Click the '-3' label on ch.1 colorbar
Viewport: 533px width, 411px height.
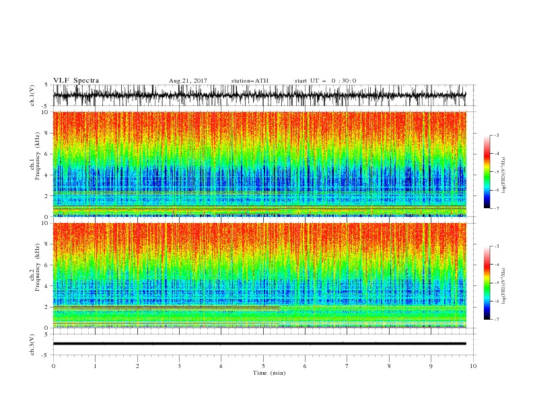pos(496,135)
